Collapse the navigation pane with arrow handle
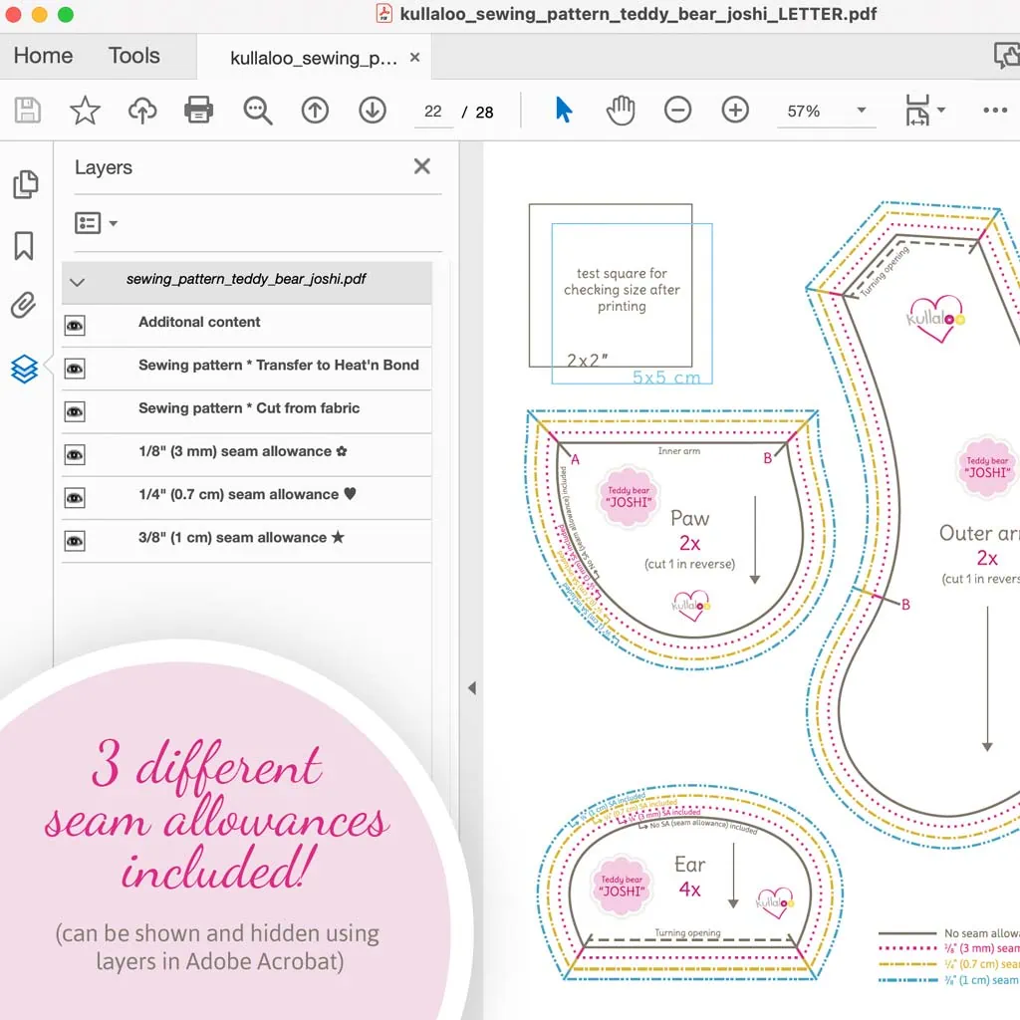Viewport: 1020px width, 1020px height. [x=472, y=688]
